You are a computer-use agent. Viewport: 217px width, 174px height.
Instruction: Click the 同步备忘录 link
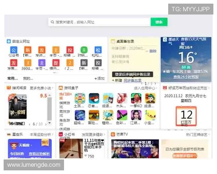point(133,80)
